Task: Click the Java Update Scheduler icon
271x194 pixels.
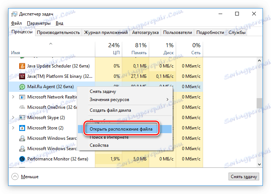Action: coord(22,66)
